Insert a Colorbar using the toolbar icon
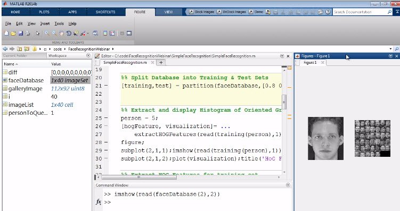The height and width of the screenshot is (211, 400). [105, 33]
